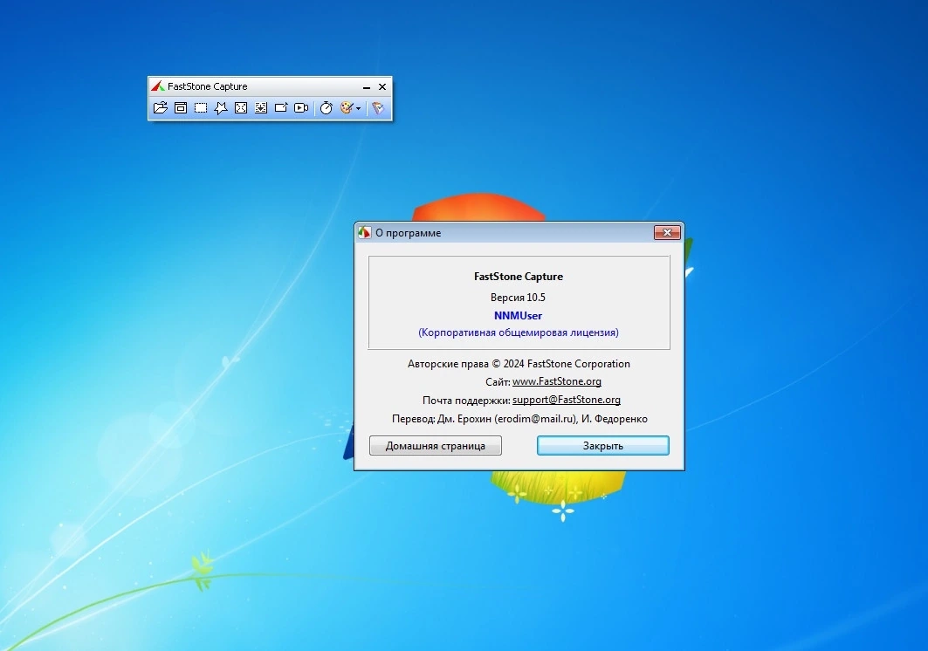Select the Capture Active Window tool

181,107
